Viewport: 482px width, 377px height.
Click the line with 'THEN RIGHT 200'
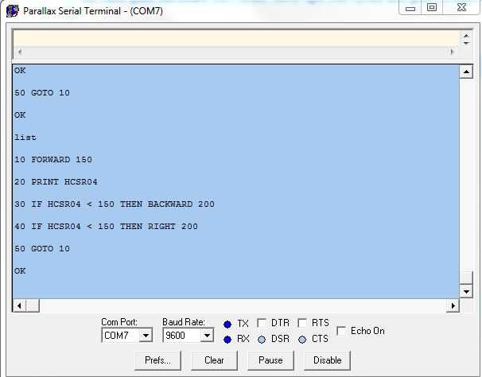tap(106, 227)
